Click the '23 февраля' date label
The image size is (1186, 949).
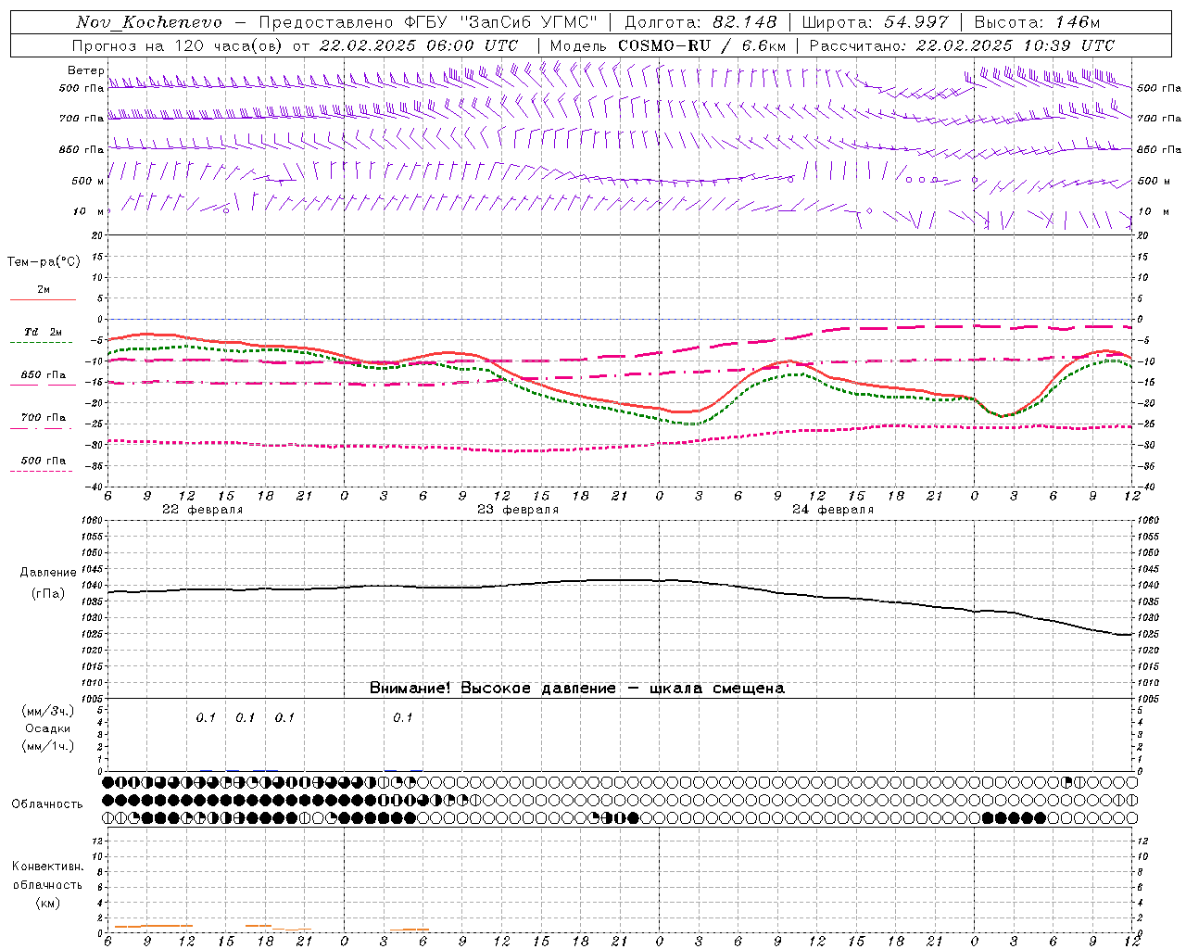click(518, 510)
